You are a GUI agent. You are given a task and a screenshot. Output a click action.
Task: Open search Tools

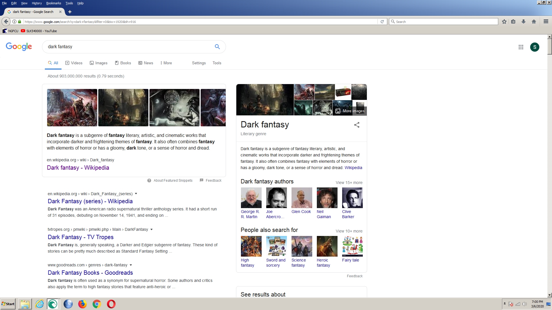[217, 63]
